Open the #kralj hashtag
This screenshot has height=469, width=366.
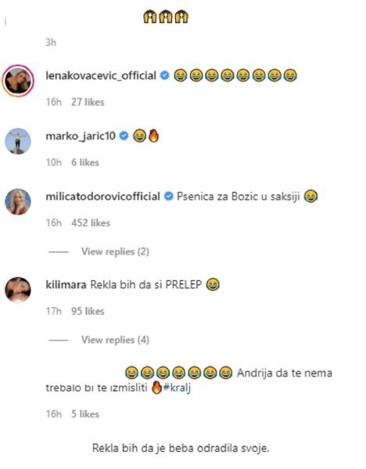[x=177, y=388]
